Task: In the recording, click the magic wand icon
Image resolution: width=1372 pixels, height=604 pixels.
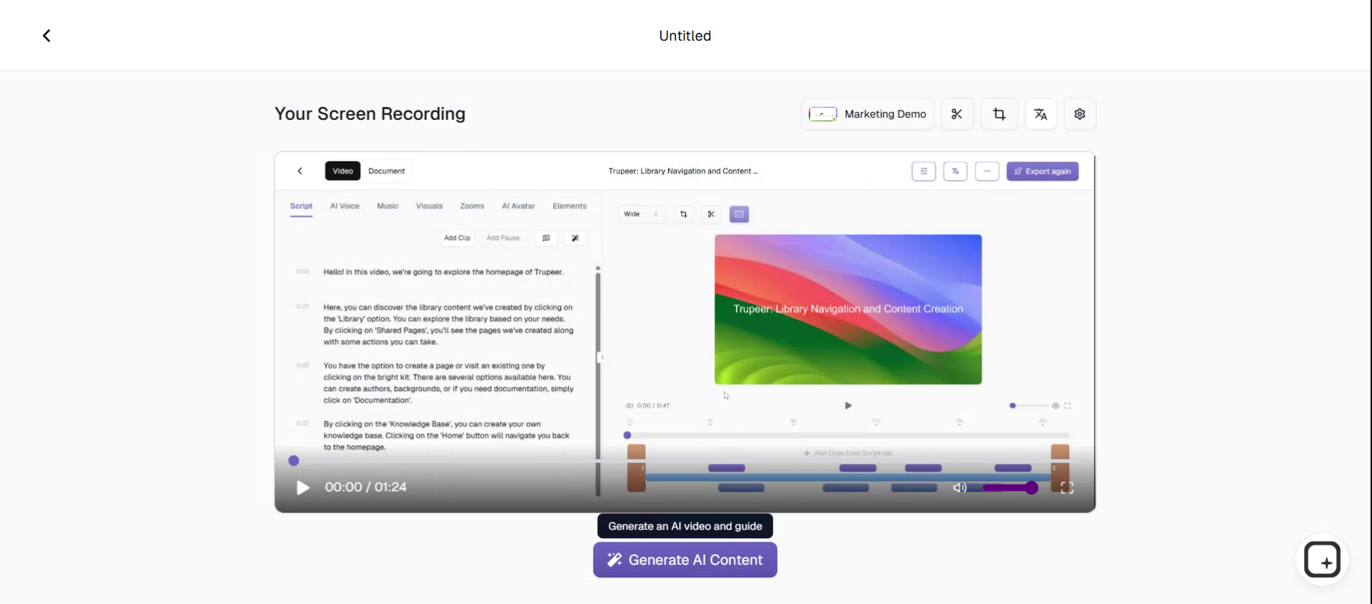Action: (x=575, y=238)
